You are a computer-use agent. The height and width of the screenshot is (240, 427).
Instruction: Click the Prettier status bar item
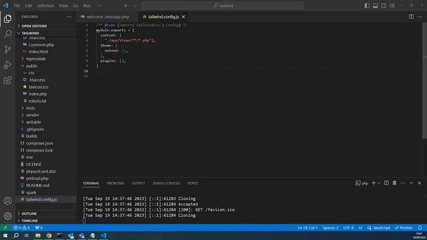[404, 228]
